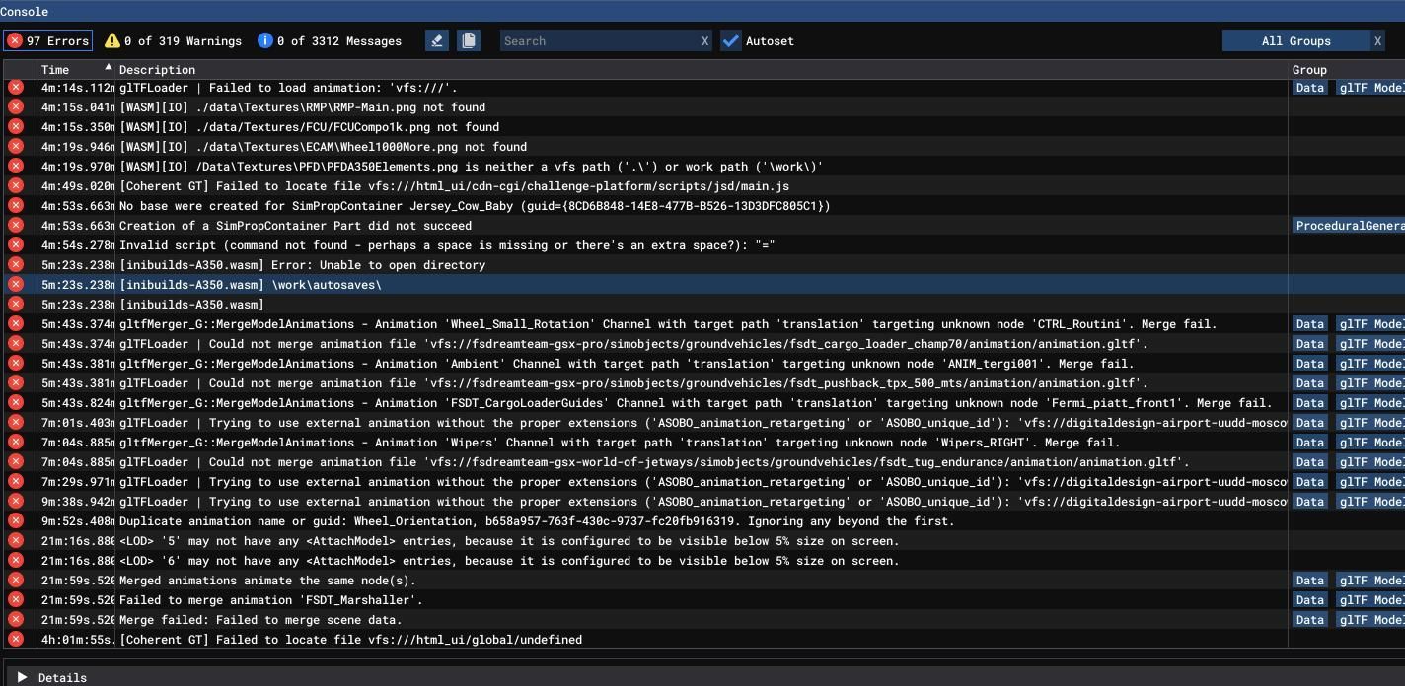Toggle the Warnings filter
The height and width of the screenshot is (686, 1405).
click(x=174, y=40)
